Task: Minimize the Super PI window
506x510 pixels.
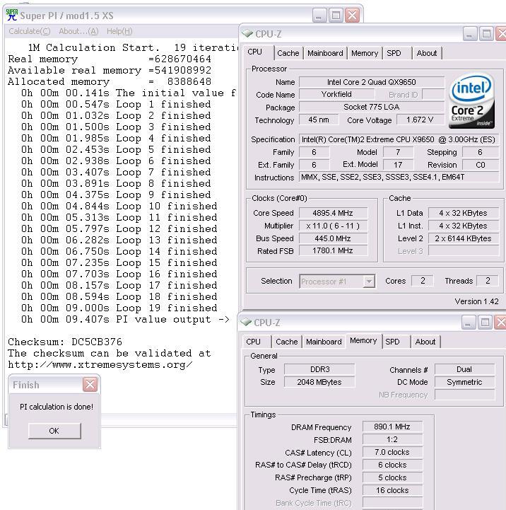Action: point(319,16)
